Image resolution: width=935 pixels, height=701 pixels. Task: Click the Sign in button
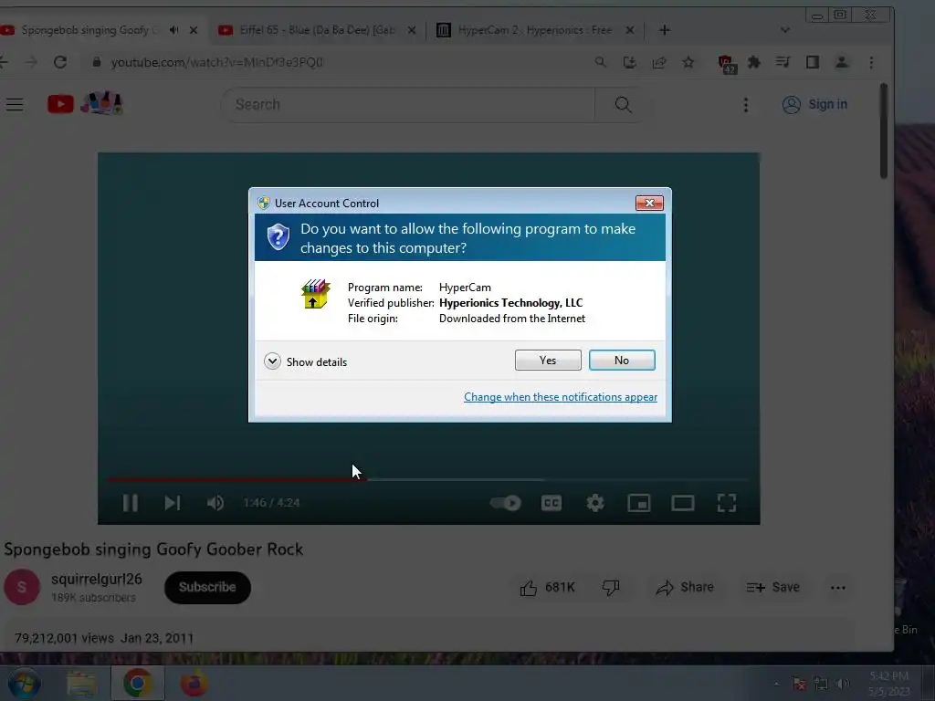click(x=814, y=104)
